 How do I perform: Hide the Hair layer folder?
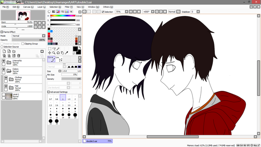(x=6, y=86)
